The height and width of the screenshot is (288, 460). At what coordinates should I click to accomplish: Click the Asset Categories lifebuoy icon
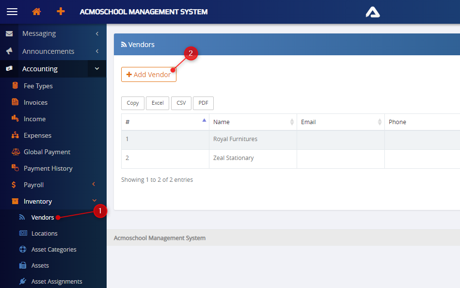(23, 250)
